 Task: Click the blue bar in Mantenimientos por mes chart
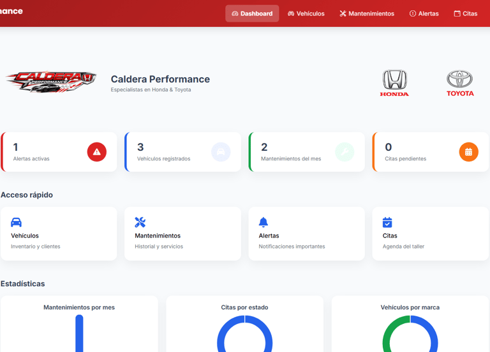click(79, 333)
